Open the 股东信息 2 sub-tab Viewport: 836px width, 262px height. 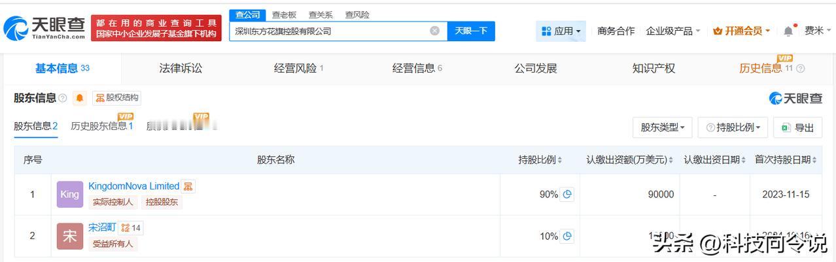click(x=36, y=126)
